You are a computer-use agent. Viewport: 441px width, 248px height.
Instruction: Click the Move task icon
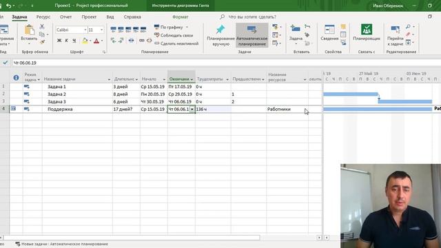276,35
